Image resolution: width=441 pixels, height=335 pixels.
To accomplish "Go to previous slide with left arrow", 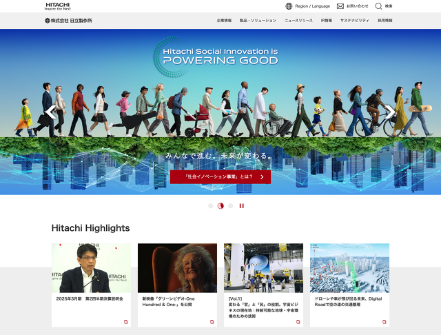I will (x=51, y=112).
